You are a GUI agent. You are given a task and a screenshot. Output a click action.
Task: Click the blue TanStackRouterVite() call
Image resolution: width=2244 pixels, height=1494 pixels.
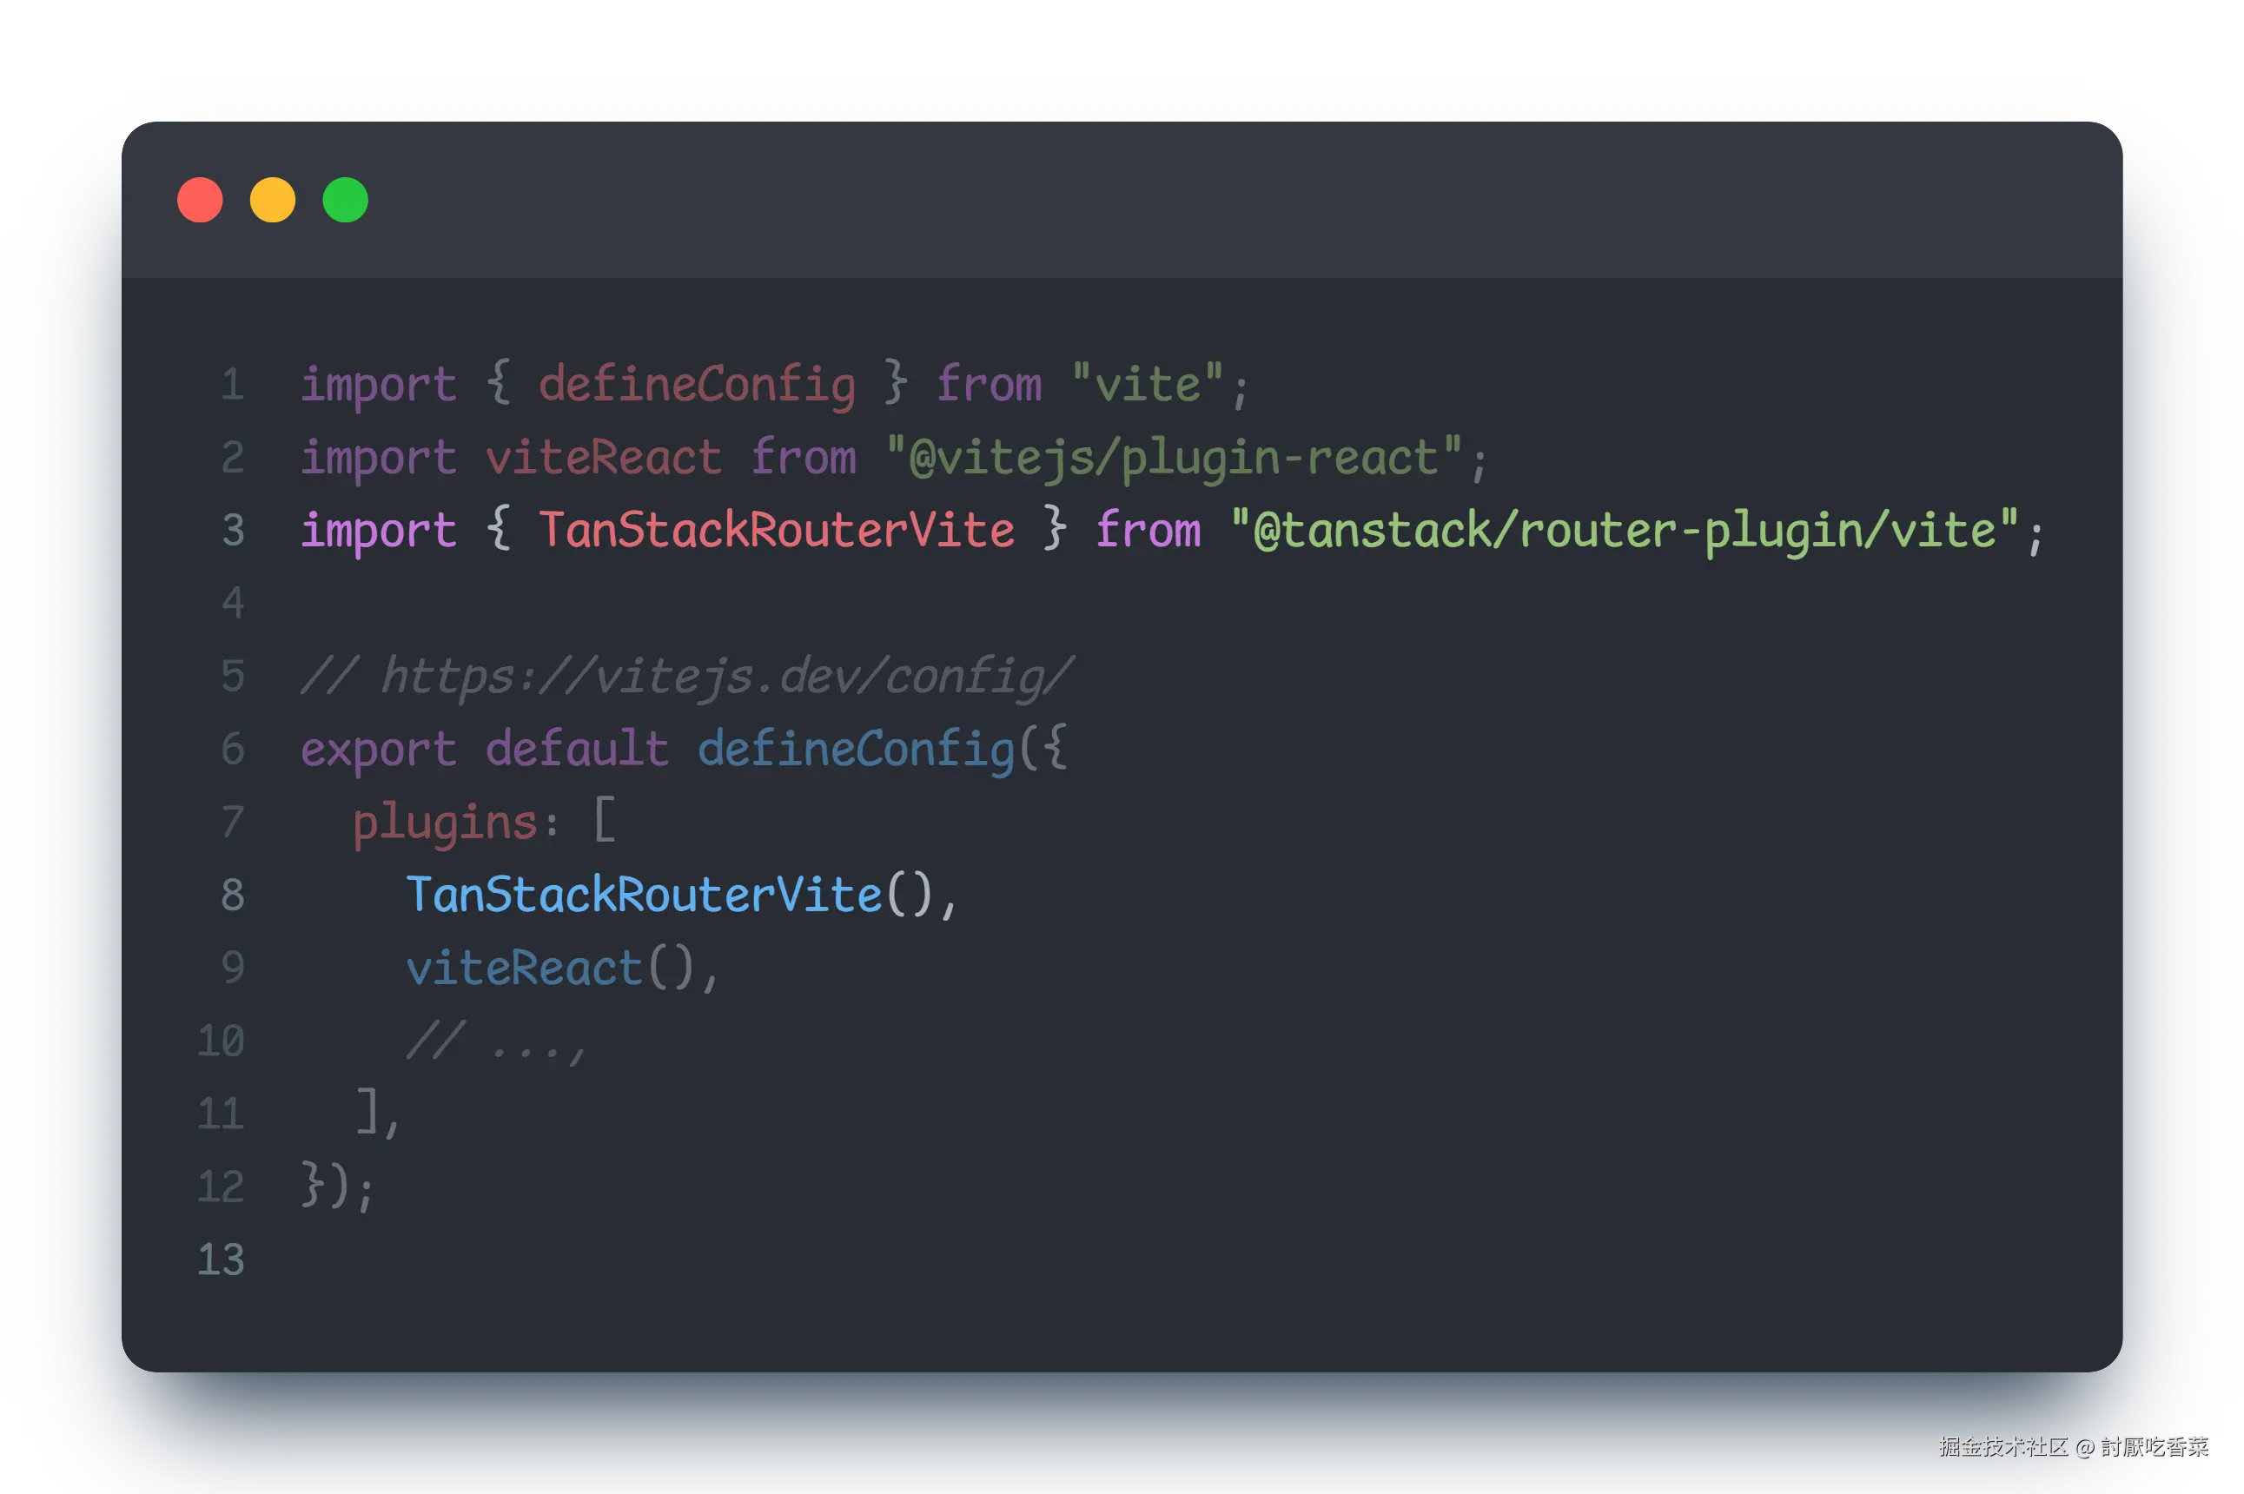point(669,896)
